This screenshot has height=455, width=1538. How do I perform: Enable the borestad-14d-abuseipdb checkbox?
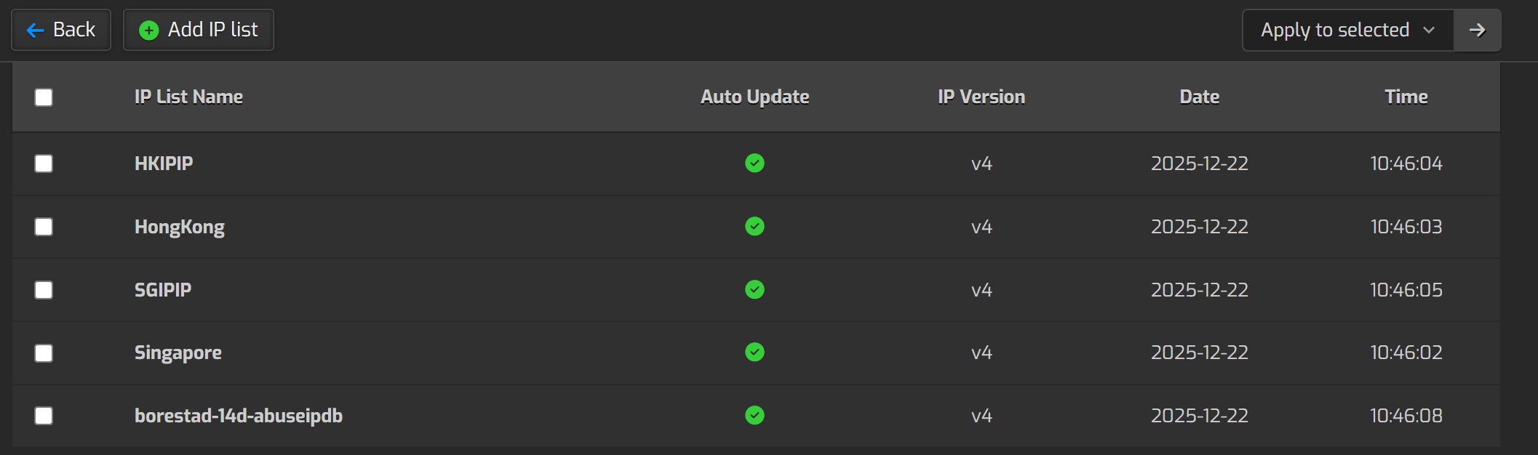[44, 416]
